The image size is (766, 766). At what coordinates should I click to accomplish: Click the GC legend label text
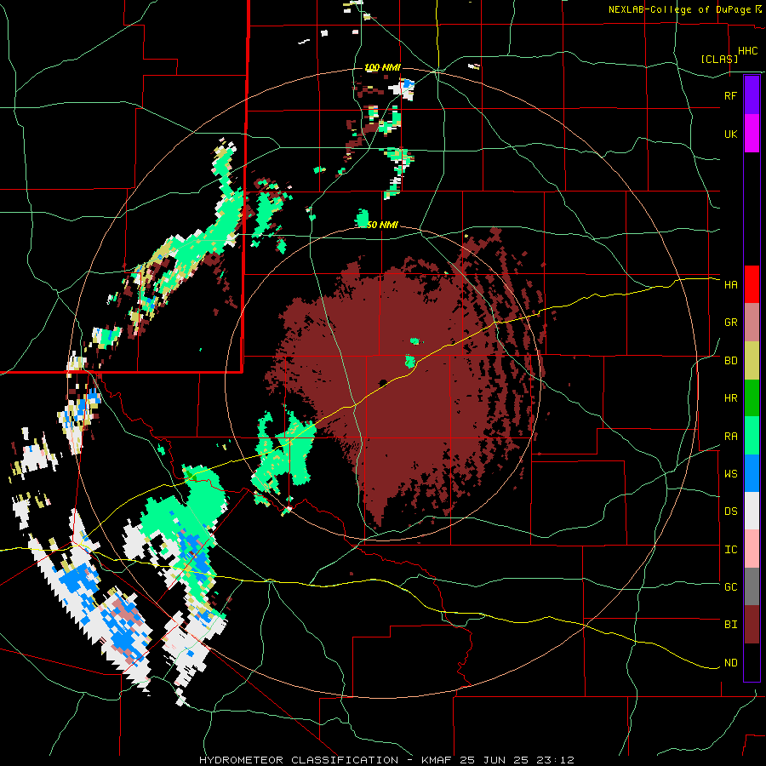pos(731,587)
